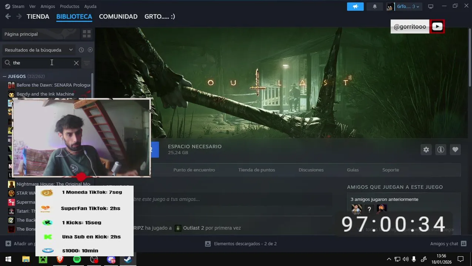Click the Outlast 2 game icon in activity
This screenshot has width=472, height=266.
[x=178, y=228]
